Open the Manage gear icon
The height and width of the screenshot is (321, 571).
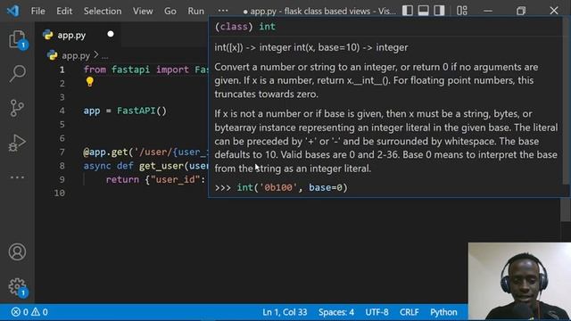(17, 287)
